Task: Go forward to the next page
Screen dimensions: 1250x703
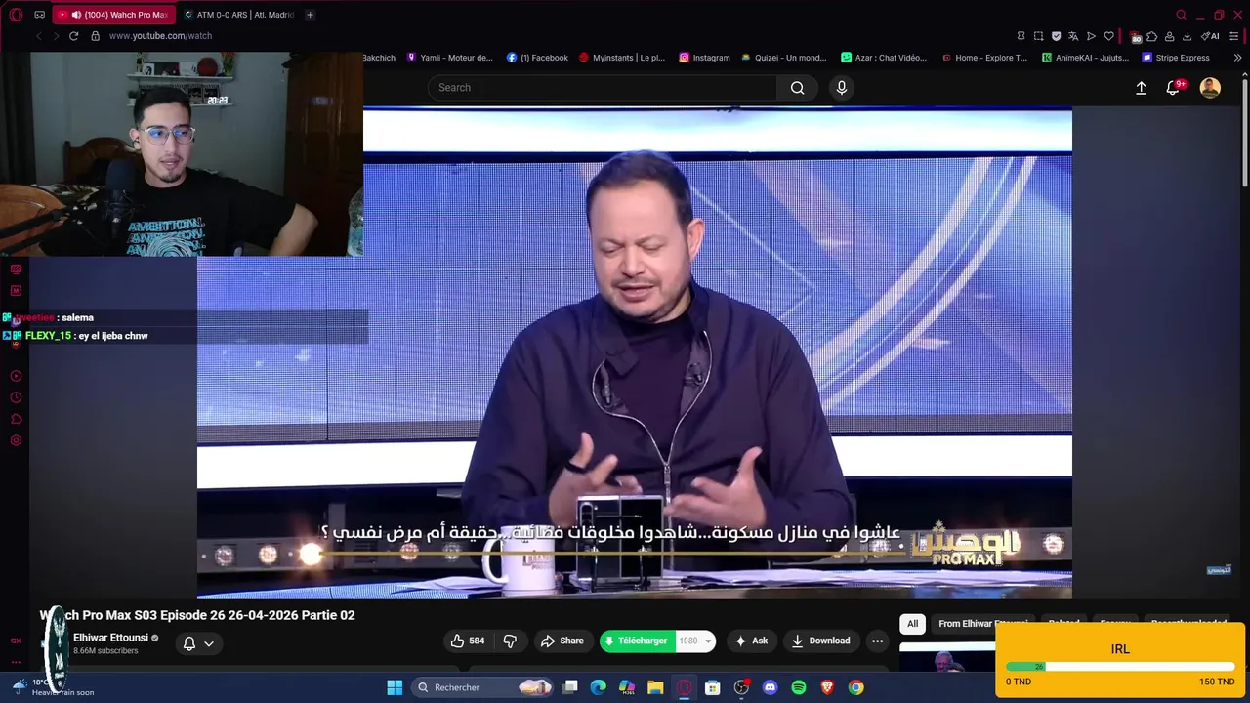Action: click(56, 36)
